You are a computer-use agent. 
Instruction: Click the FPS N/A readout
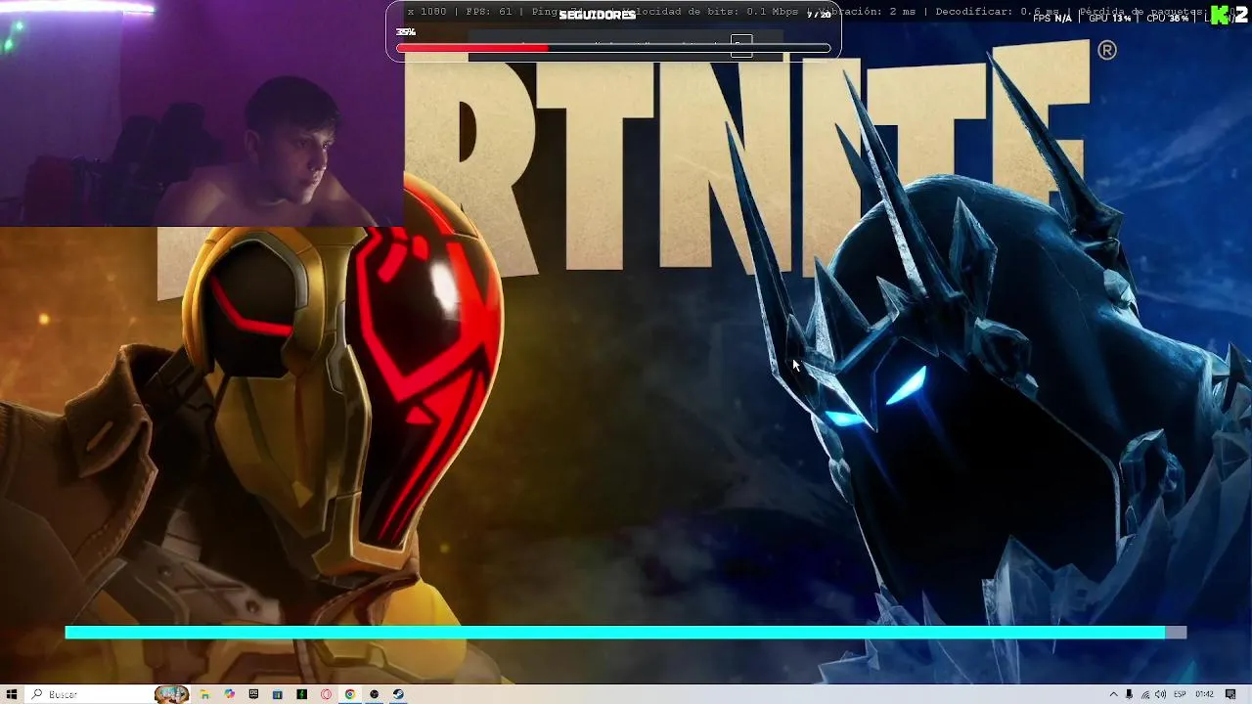tap(1052, 18)
